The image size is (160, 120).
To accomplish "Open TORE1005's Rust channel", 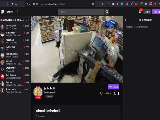I will [15, 48].
